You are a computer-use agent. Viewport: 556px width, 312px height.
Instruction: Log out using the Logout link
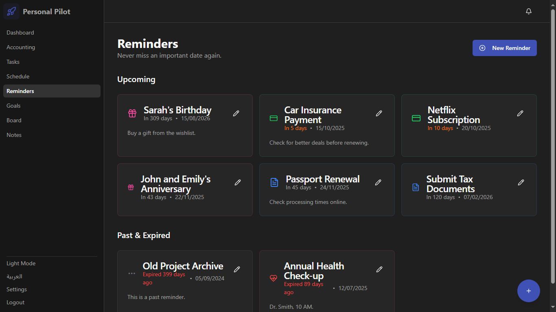click(x=15, y=302)
